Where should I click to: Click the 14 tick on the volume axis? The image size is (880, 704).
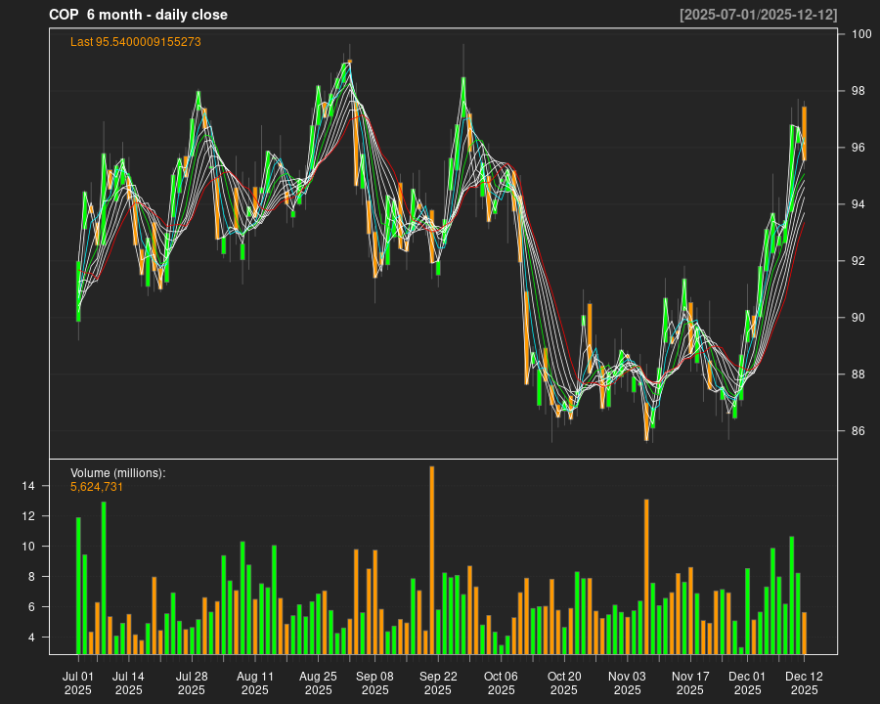pyautogui.click(x=27, y=486)
